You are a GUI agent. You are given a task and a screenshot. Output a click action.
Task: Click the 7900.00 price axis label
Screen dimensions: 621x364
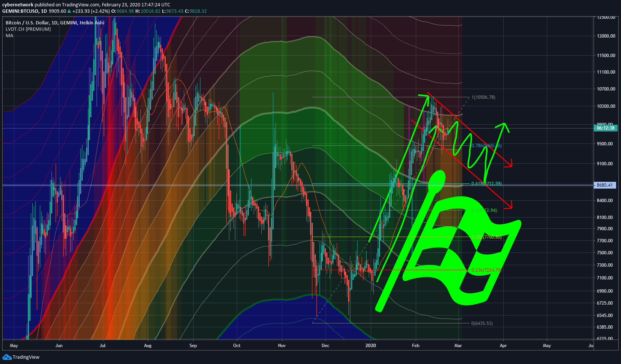605,228
